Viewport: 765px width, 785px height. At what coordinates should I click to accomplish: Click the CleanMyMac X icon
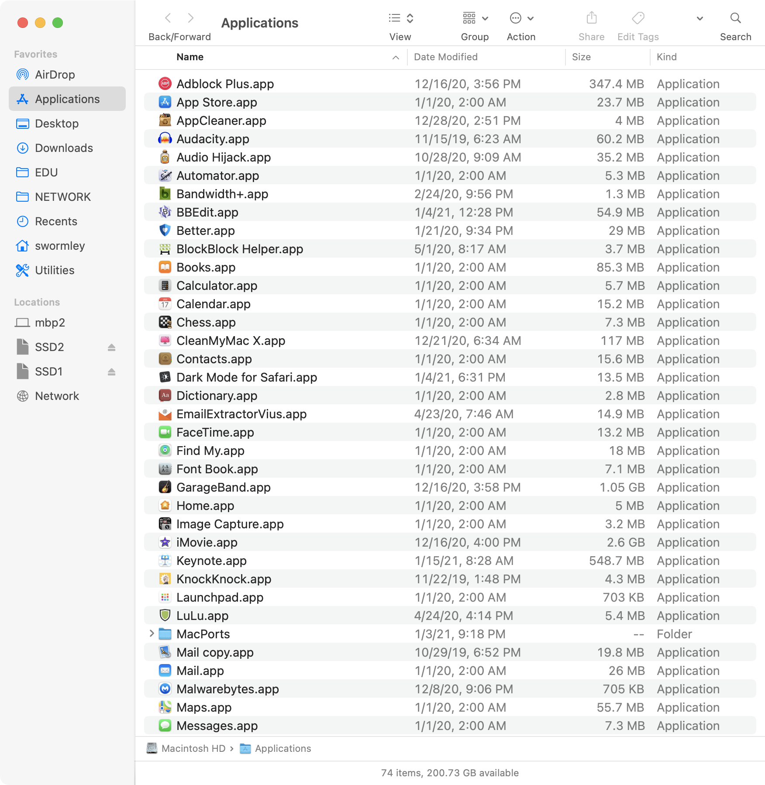(165, 340)
